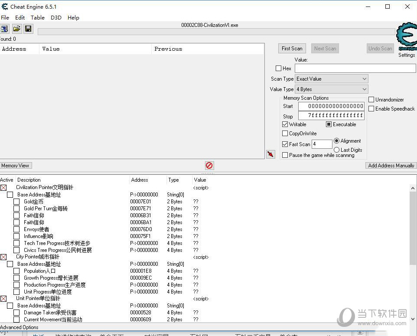Click the Next Scan button
The image size is (417, 336).
(x=325, y=49)
